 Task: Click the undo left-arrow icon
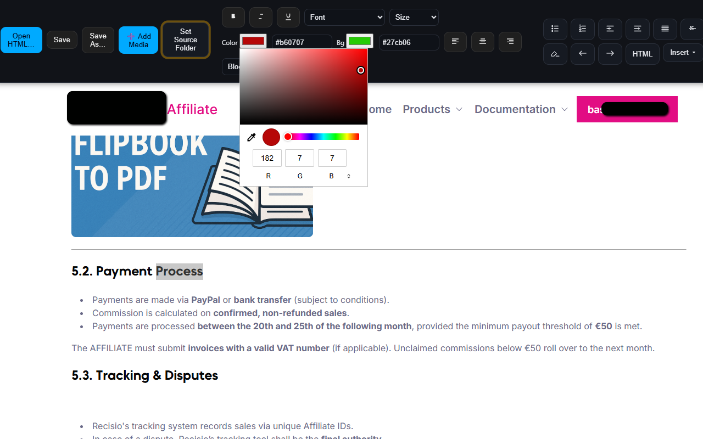582,54
